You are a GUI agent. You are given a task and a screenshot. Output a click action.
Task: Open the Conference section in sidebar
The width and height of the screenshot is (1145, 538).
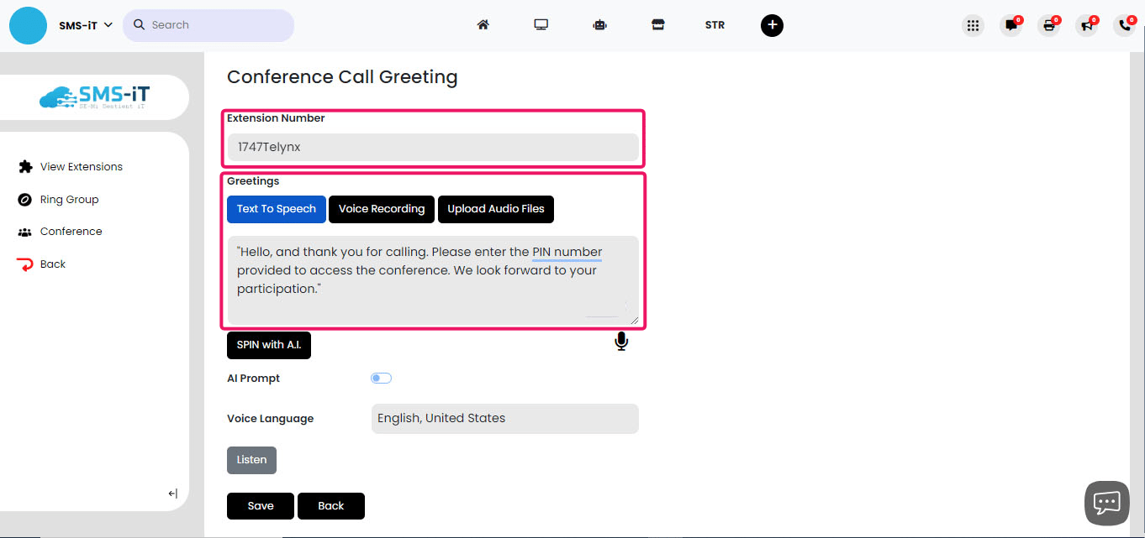point(69,231)
